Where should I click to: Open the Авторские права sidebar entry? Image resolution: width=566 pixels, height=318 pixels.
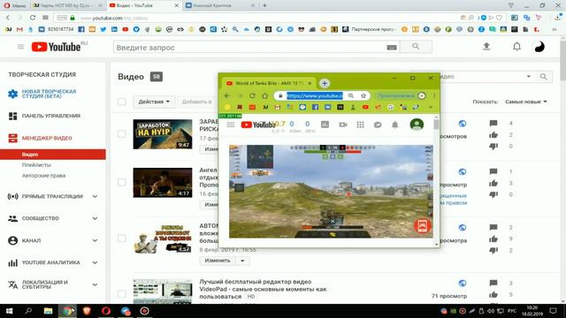coord(43,176)
